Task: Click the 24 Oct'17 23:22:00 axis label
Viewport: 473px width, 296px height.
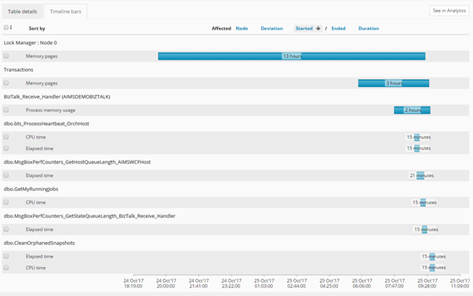Action: pos(231,283)
